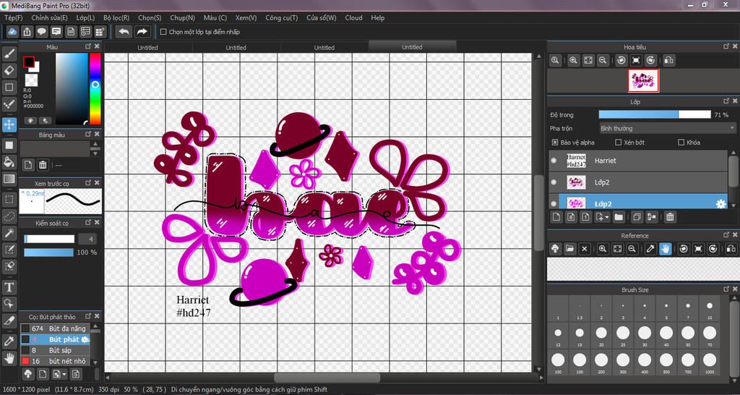
Task: Delete palette color with Bảng màu trash icon
Action: pos(43,165)
